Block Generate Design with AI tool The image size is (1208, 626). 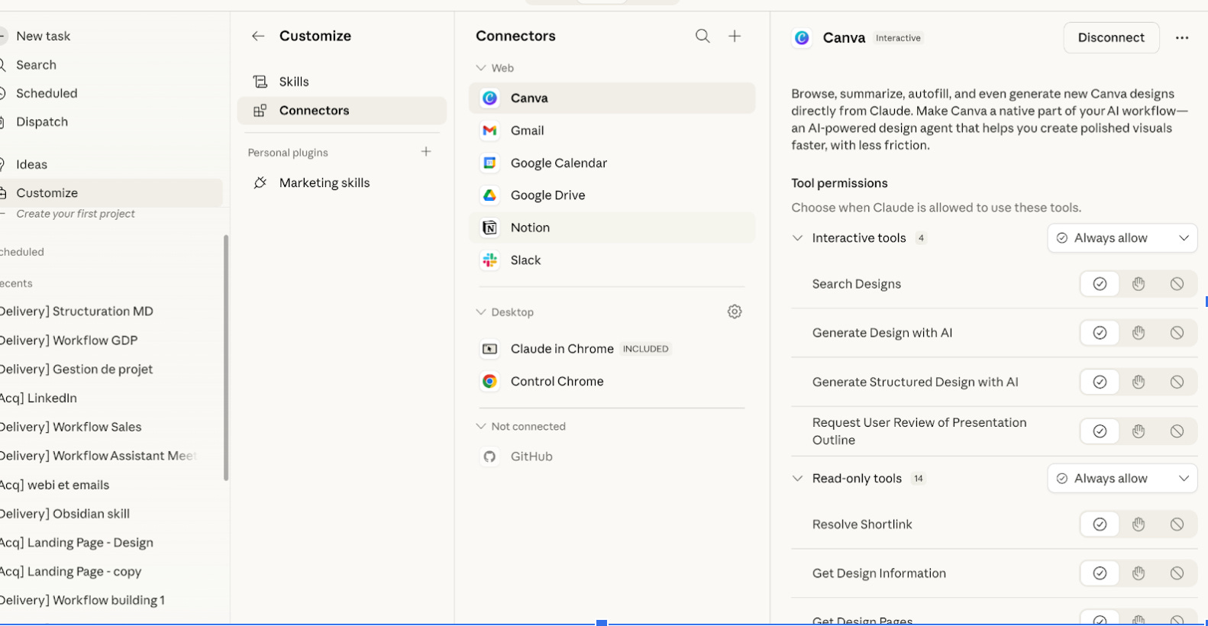[1177, 333]
